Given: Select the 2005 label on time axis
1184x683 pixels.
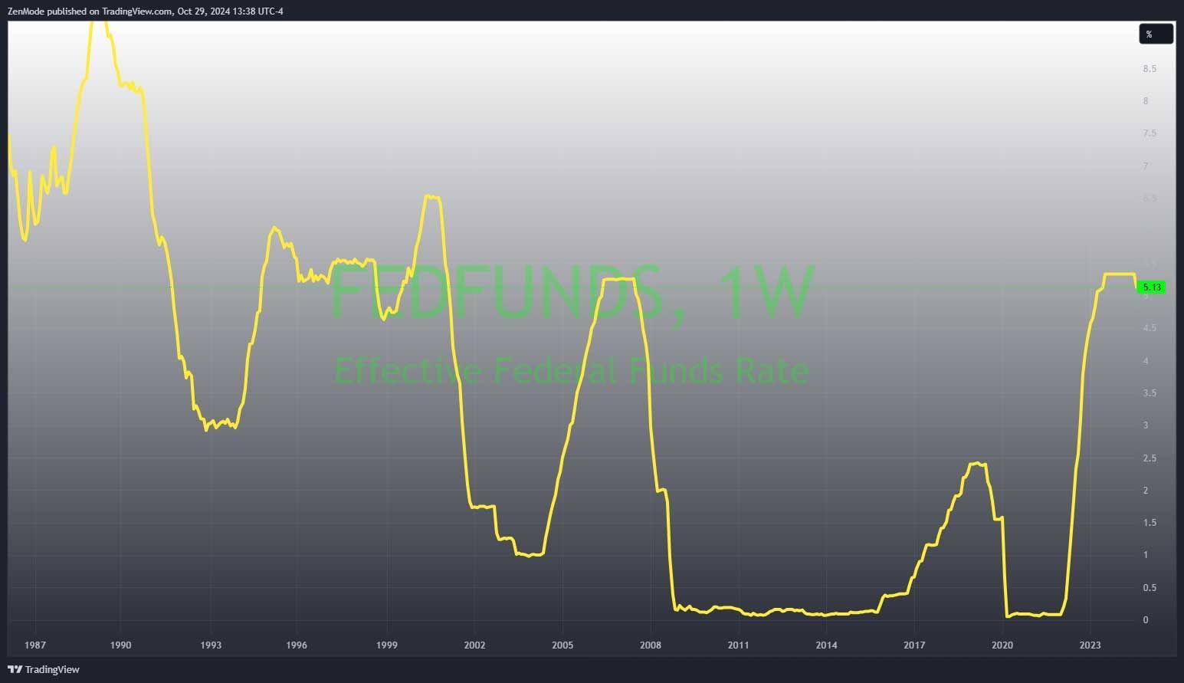Looking at the screenshot, I should [x=562, y=645].
